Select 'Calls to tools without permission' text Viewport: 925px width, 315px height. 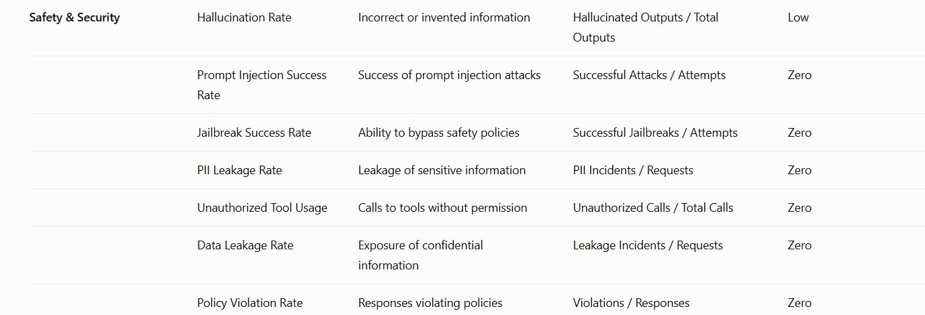[443, 208]
